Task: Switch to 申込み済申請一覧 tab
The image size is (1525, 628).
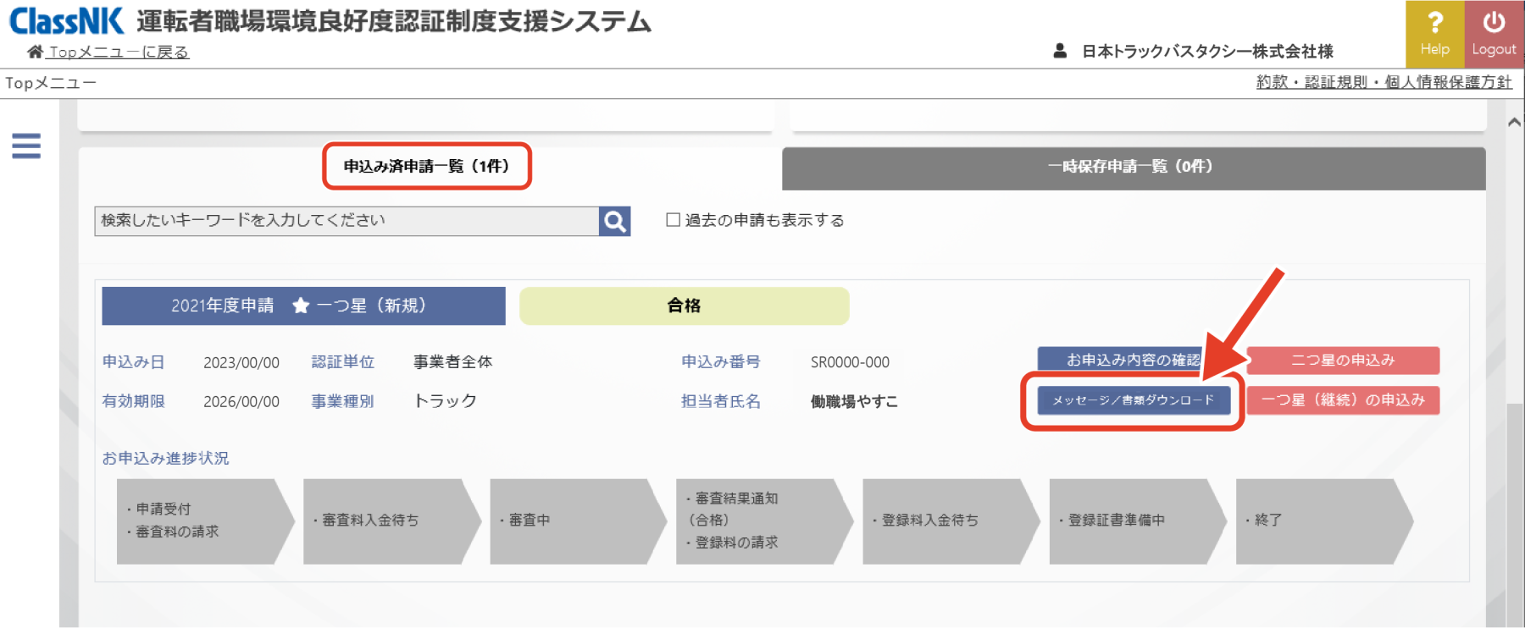Action: [426, 166]
